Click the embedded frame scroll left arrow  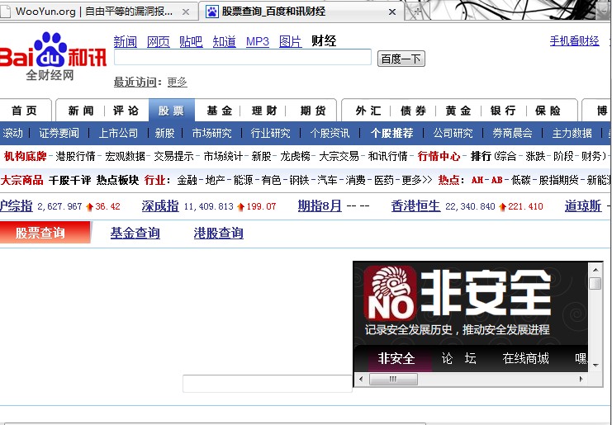coord(361,379)
